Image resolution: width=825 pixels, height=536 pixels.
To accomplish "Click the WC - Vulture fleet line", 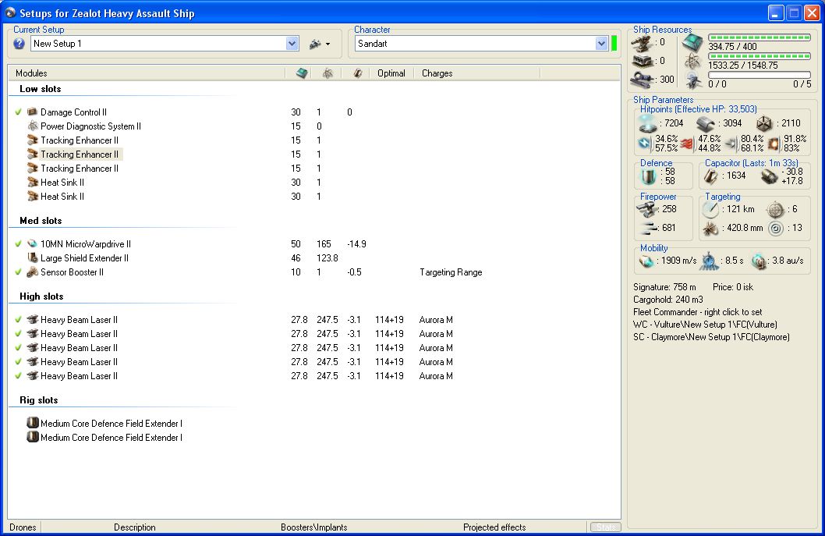I will 705,325.
